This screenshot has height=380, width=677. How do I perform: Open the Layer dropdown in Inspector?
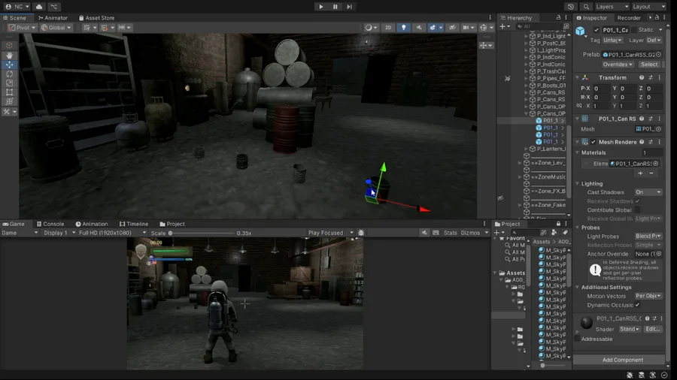[654, 40]
